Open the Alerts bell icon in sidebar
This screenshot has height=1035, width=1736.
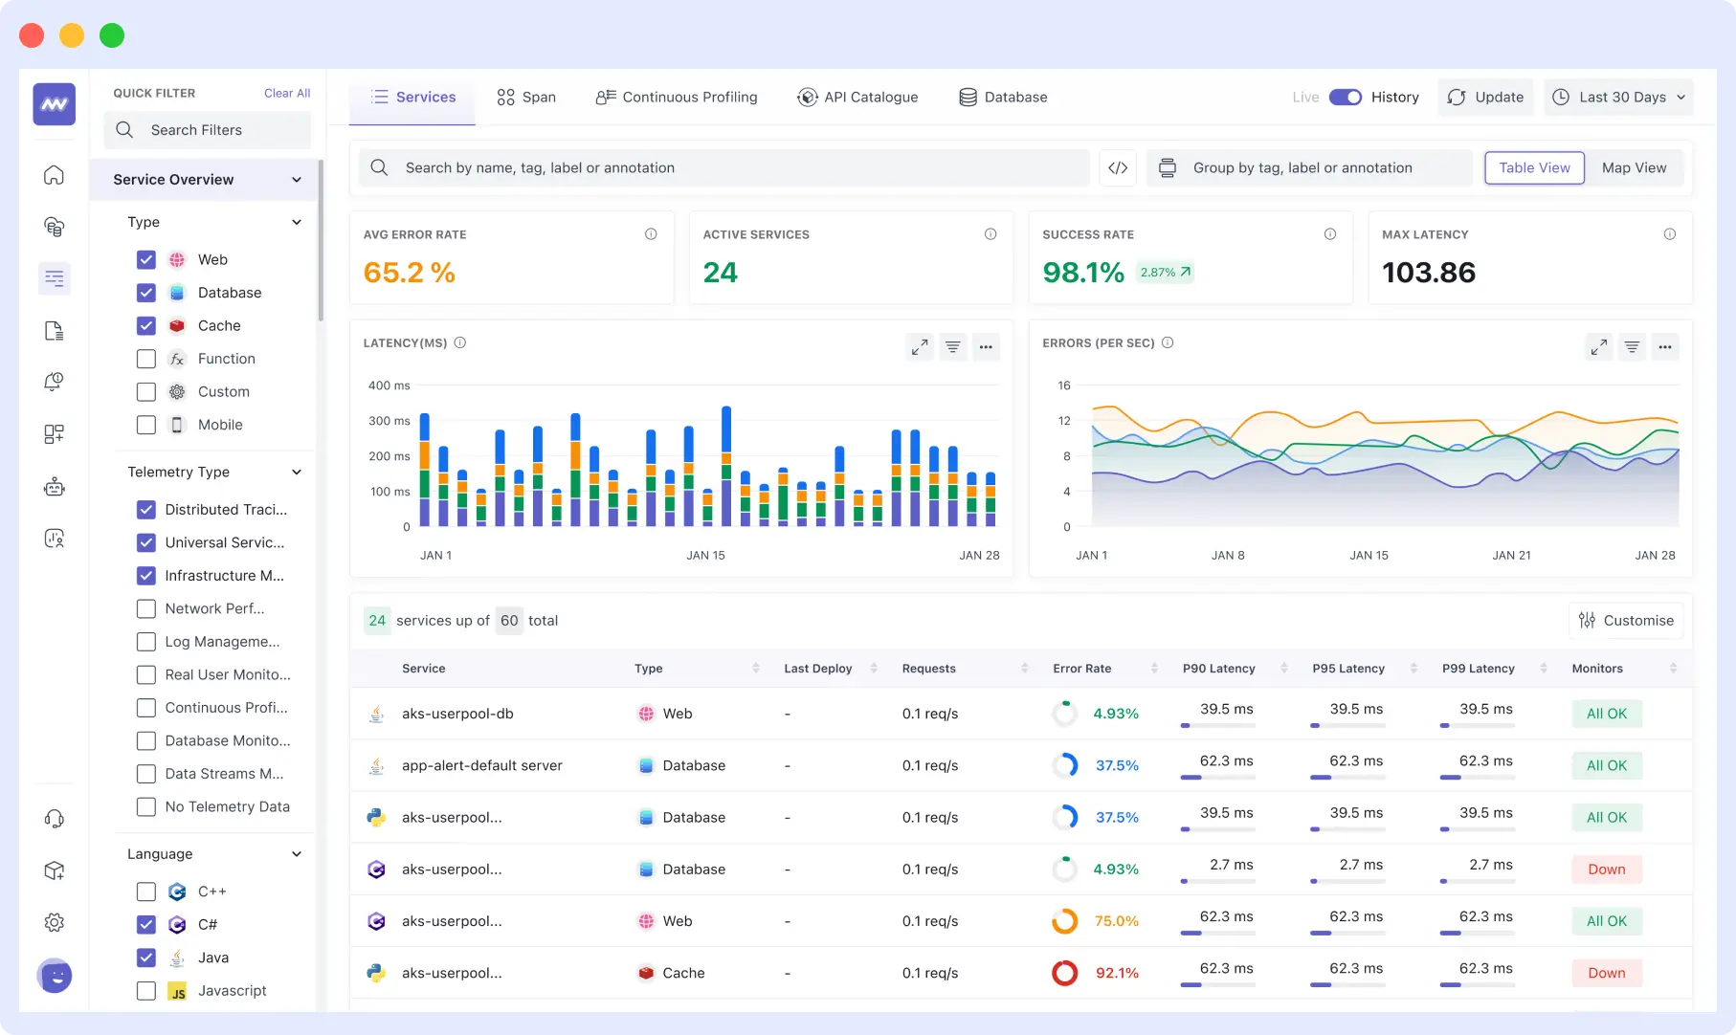coord(55,381)
